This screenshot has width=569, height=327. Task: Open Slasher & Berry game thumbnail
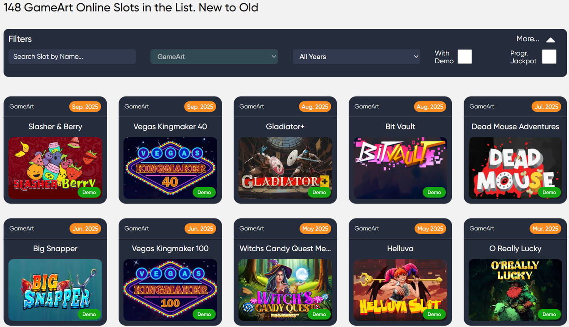click(x=55, y=168)
